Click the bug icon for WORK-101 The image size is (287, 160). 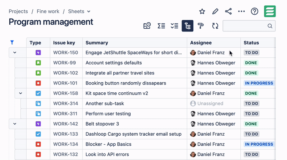click(x=38, y=83)
